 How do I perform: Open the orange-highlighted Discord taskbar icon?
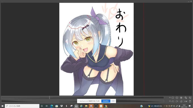click(x=91, y=106)
